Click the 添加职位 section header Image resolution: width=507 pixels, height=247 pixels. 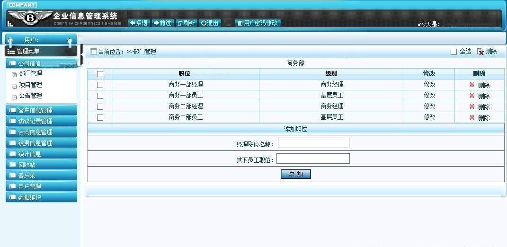pyautogui.click(x=295, y=129)
